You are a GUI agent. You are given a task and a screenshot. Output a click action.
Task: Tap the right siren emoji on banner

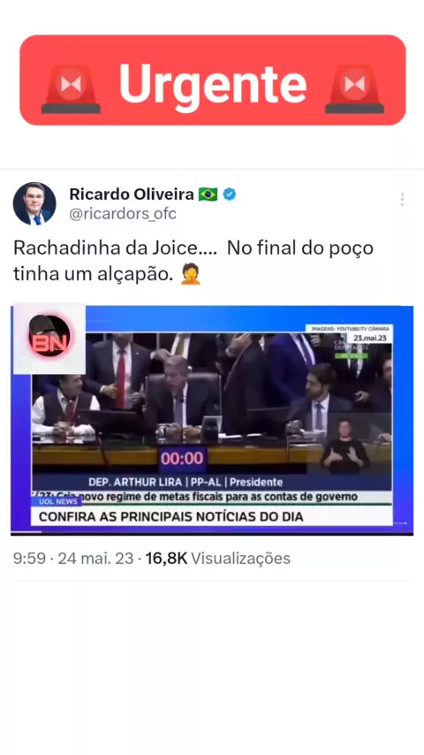pos(355,88)
